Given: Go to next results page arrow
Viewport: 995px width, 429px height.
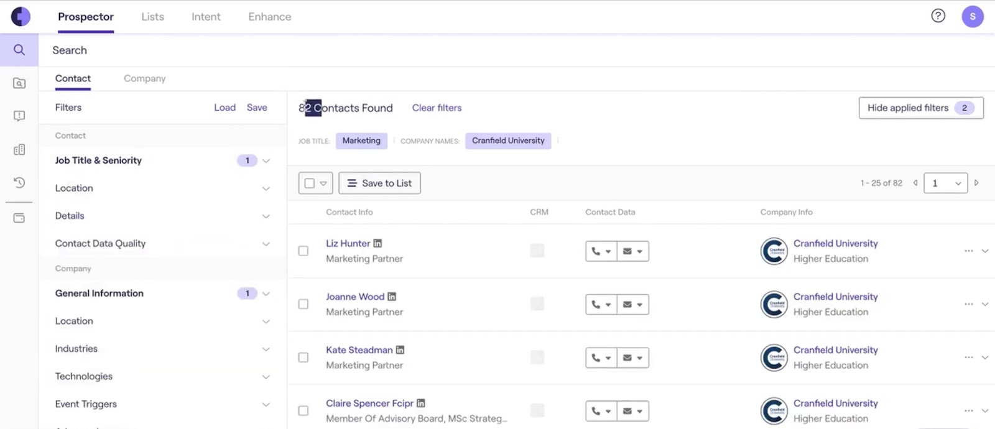Looking at the screenshot, I should (x=976, y=183).
